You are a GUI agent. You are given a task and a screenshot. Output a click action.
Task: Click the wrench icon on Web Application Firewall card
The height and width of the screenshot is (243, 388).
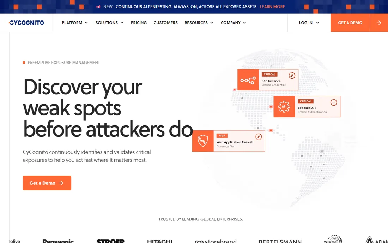[x=259, y=137]
